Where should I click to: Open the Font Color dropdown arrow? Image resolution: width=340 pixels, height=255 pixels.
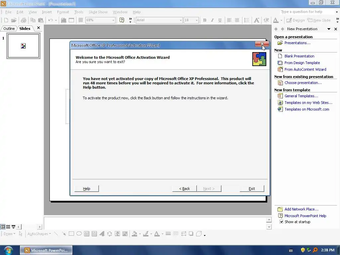pyautogui.click(x=281, y=20)
